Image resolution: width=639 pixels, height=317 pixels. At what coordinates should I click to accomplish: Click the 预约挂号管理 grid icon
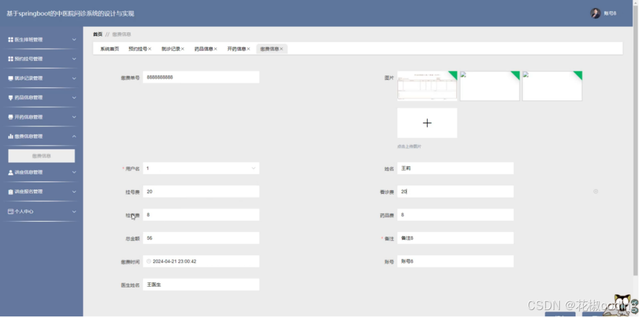[x=10, y=59]
